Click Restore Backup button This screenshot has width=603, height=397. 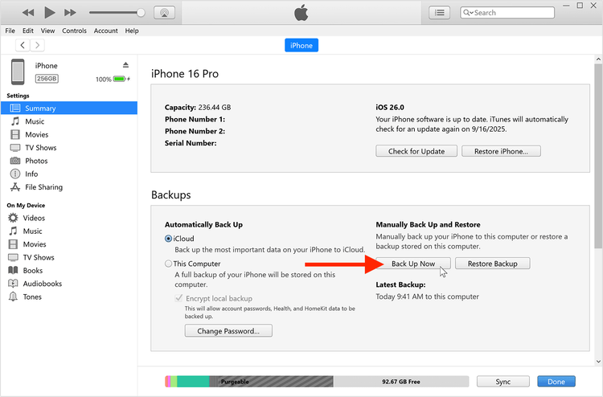coord(493,264)
